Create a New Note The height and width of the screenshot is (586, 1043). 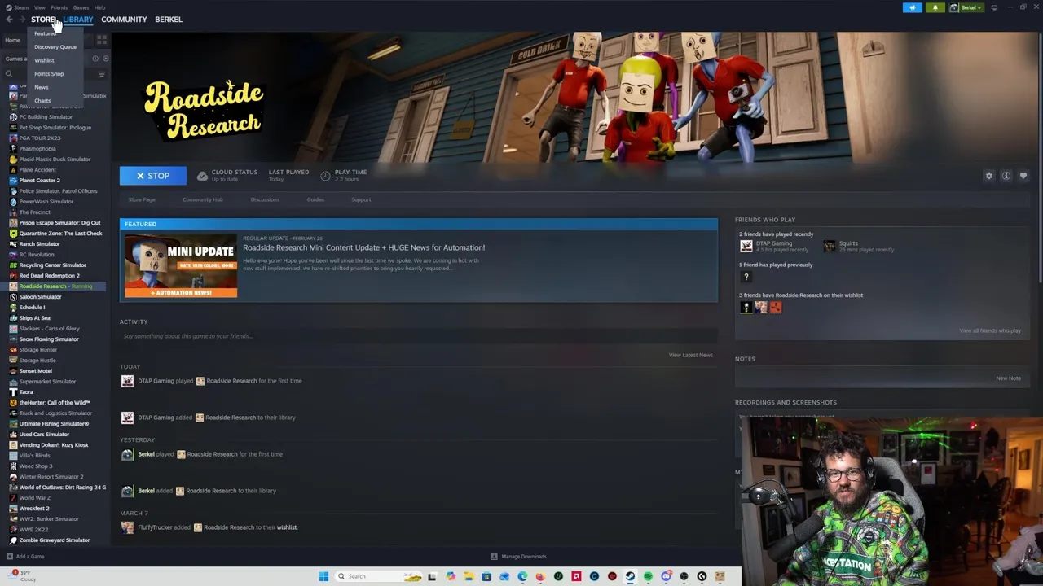point(1008,378)
